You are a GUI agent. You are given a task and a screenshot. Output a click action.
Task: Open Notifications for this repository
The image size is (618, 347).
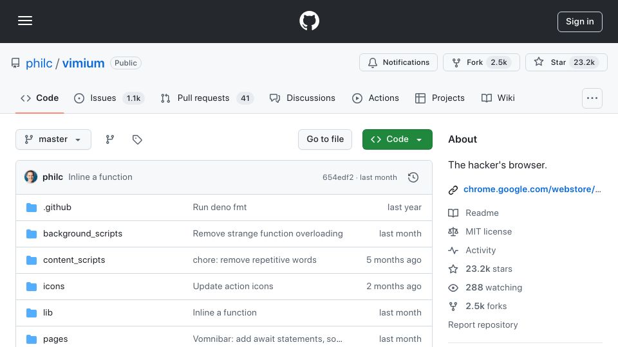pyautogui.click(x=398, y=62)
